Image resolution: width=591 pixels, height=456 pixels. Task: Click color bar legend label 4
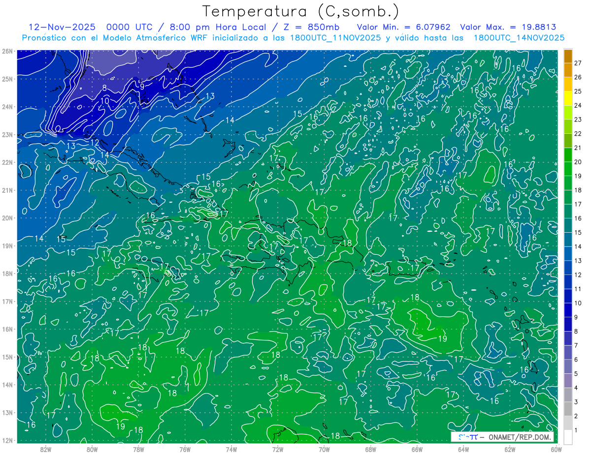click(x=576, y=388)
